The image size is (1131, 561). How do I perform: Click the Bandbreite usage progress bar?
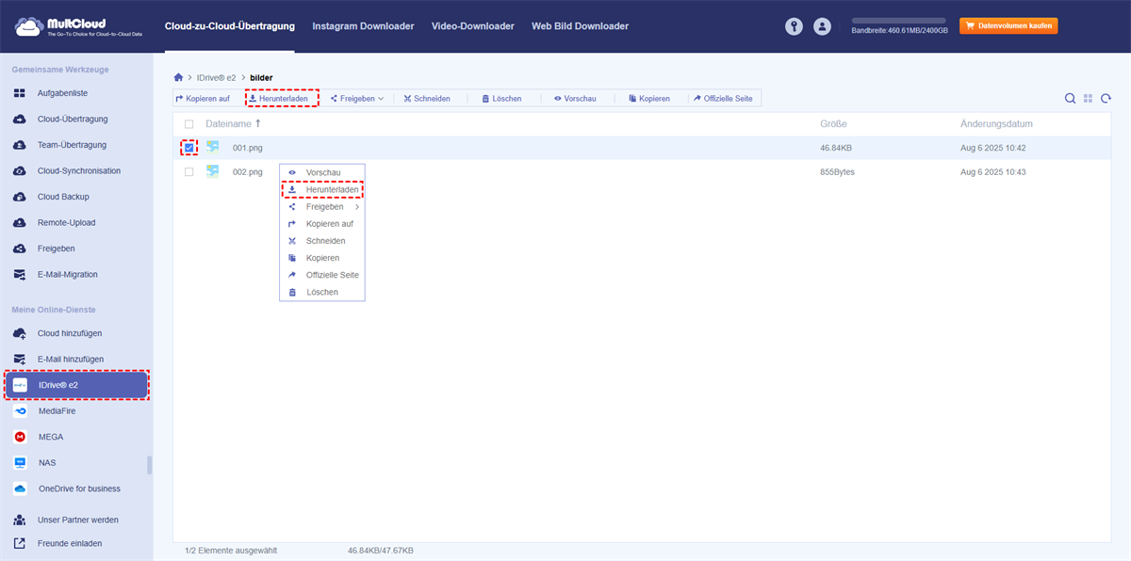click(x=897, y=20)
